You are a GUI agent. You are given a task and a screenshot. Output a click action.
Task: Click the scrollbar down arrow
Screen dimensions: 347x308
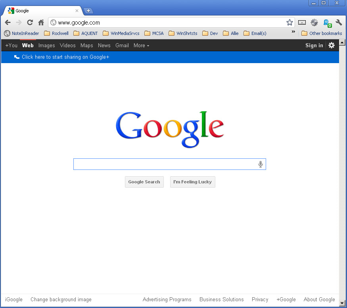[x=342, y=303]
